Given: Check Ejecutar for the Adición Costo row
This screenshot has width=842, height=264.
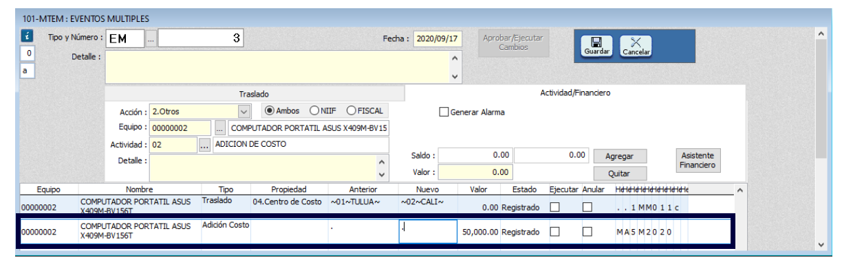Looking at the screenshot, I should 554,232.
